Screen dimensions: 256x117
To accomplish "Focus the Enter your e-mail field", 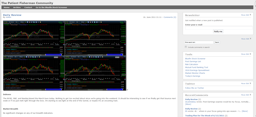I will click(x=219, y=28).
